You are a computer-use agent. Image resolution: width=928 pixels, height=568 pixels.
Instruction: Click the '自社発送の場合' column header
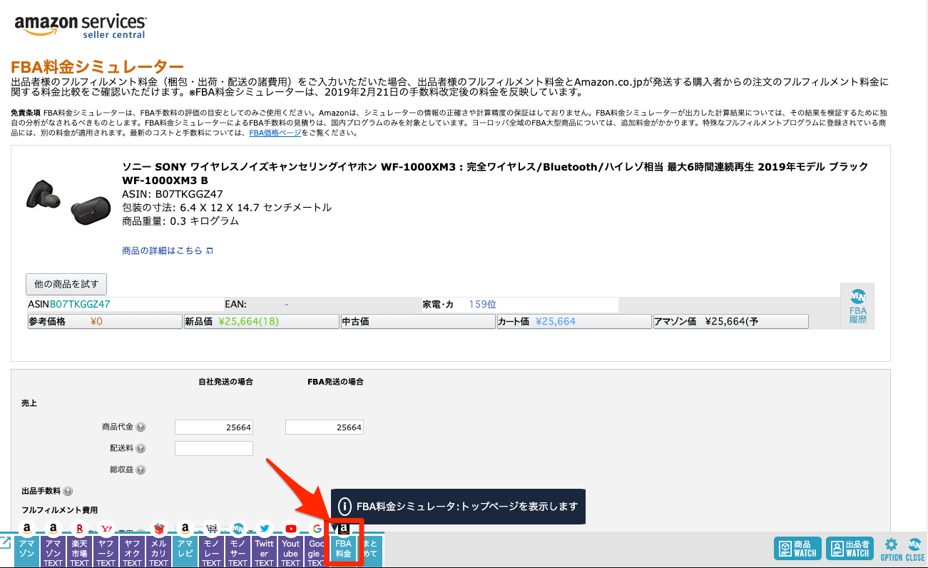[226, 382]
